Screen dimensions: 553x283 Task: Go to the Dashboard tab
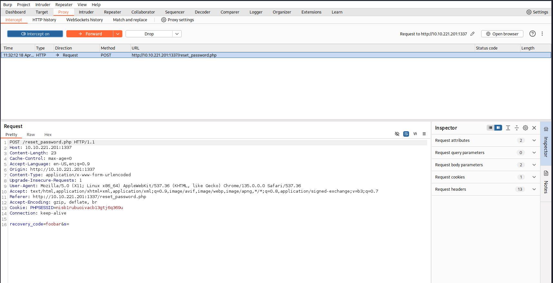15,12
